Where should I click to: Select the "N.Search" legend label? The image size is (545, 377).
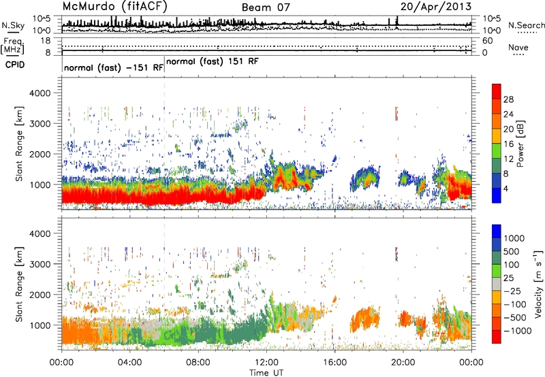pos(526,25)
